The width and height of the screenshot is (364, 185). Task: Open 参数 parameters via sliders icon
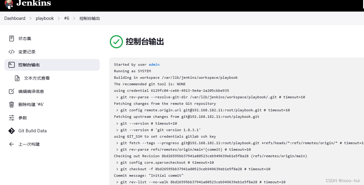coord(11,118)
